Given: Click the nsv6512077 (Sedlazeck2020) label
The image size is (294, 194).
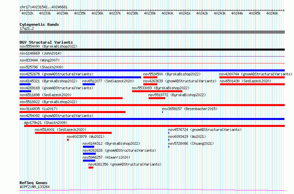Looking at the screenshot, I should pyautogui.click(x=108, y=81).
